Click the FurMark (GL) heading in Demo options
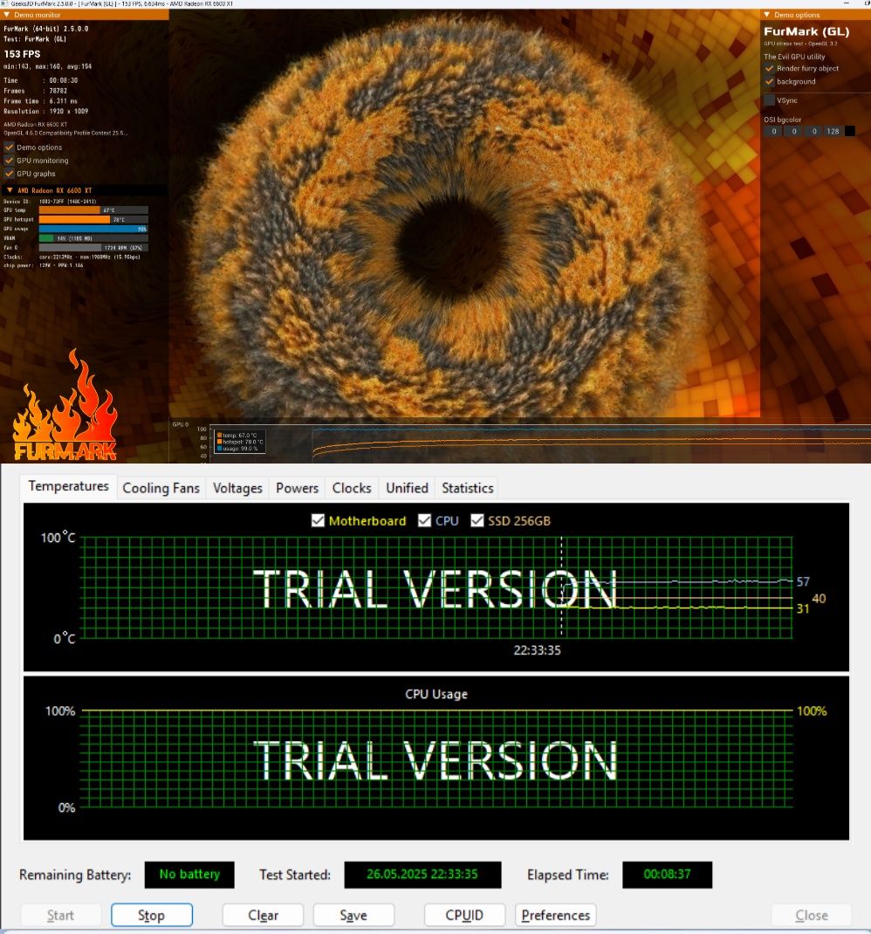Viewport: 871px width, 934px height. click(806, 31)
